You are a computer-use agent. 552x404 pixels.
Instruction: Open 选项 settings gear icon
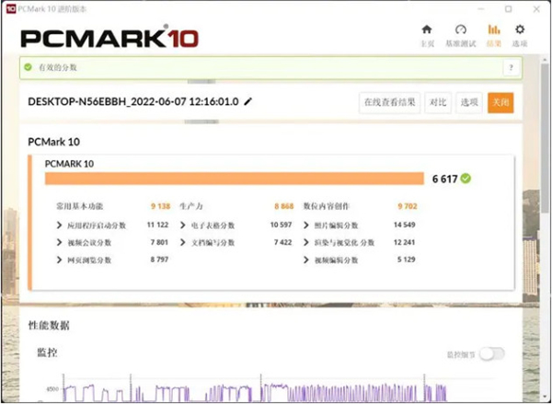click(520, 29)
